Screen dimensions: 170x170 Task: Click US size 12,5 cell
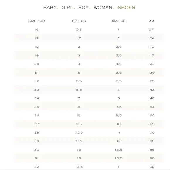click(119, 150)
